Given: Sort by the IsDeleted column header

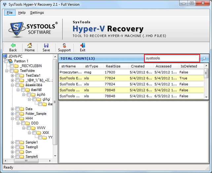Looking at the screenshot, I should 189,66.
